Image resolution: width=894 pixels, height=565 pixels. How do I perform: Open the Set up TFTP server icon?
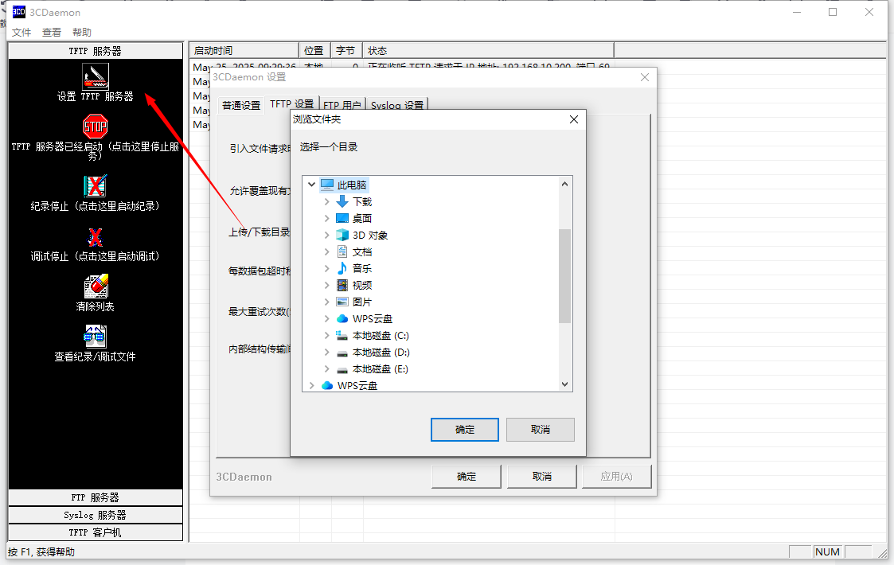[x=96, y=76]
